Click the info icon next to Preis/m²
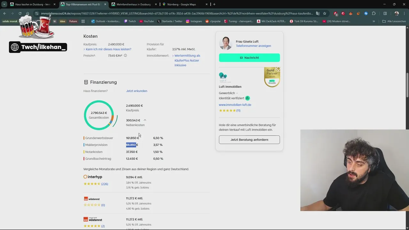 (x=125, y=56)
